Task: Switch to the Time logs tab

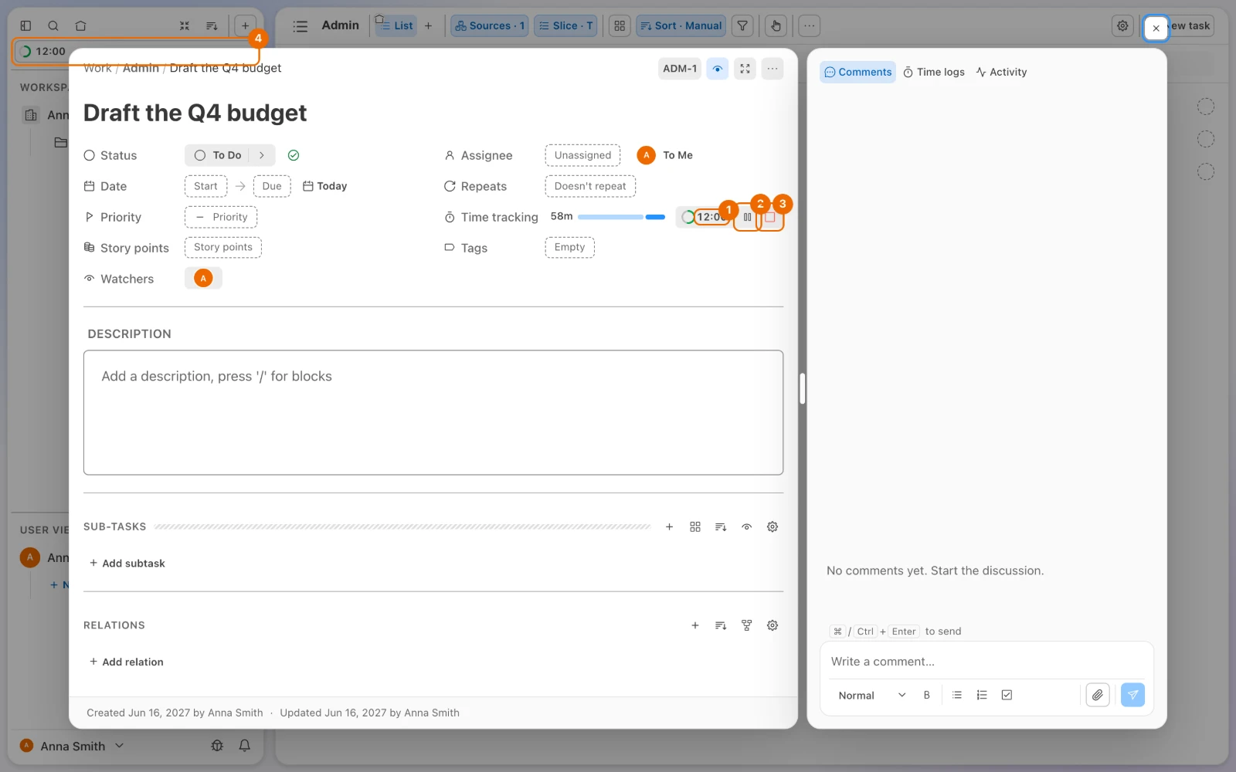Action: point(934,72)
